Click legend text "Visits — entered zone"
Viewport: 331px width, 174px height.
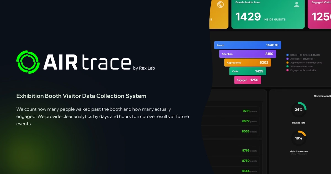point(301,67)
